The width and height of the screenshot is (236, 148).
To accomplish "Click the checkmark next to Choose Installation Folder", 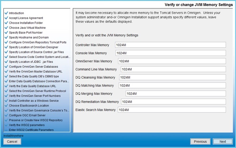I will tap(6, 23).
